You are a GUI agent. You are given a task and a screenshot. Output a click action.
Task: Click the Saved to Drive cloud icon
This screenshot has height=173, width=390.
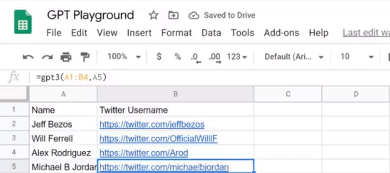coord(194,15)
